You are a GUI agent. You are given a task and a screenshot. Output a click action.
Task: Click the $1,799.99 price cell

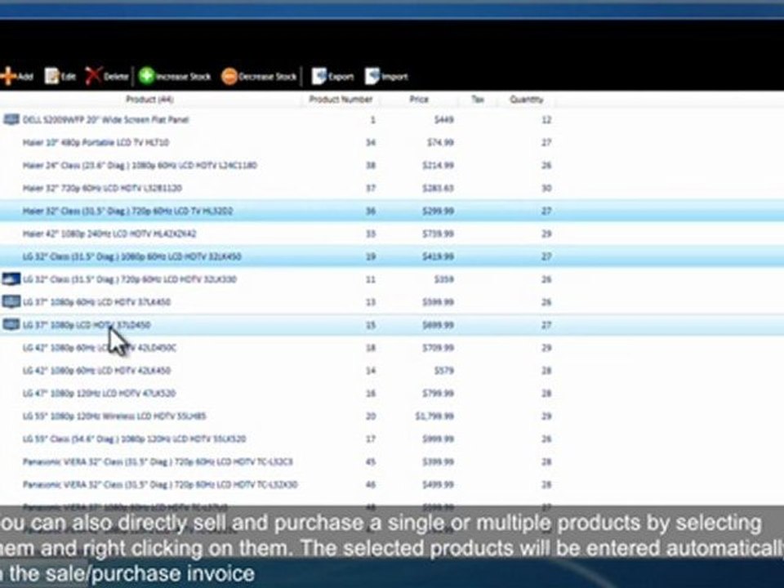tap(434, 416)
